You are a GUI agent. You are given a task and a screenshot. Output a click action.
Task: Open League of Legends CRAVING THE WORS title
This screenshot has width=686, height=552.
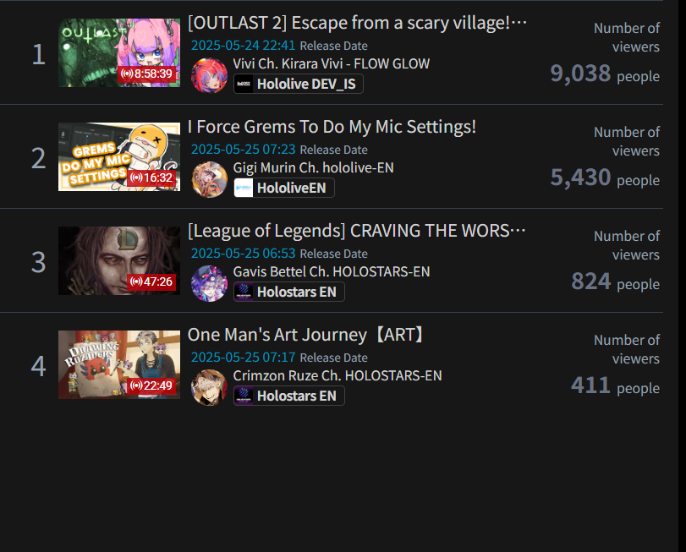click(x=357, y=231)
